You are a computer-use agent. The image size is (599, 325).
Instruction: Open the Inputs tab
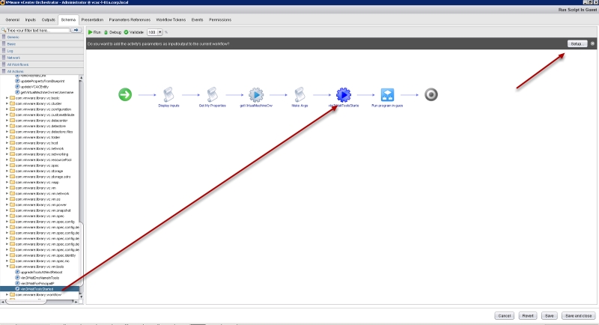[x=31, y=17]
